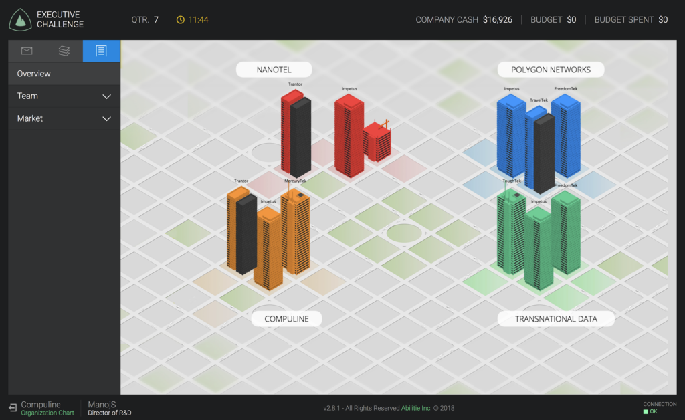Open the mail envelope tab
The height and width of the screenshot is (420, 685).
coord(27,51)
